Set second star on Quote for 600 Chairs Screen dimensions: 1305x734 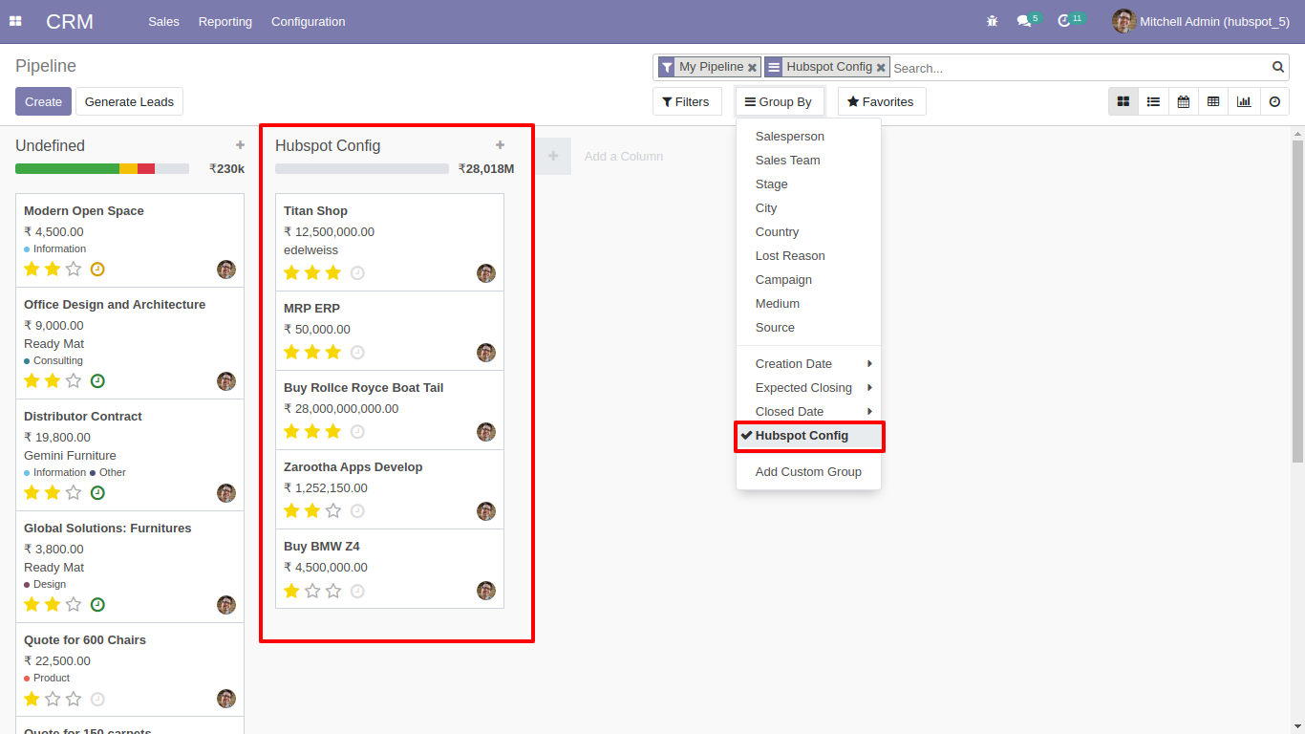pyautogui.click(x=53, y=699)
